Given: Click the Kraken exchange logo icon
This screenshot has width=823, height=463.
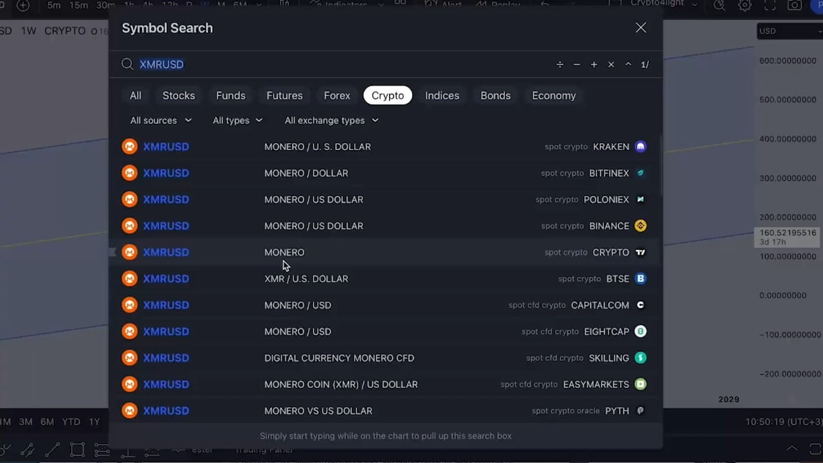Looking at the screenshot, I should pyautogui.click(x=640, y=147).
